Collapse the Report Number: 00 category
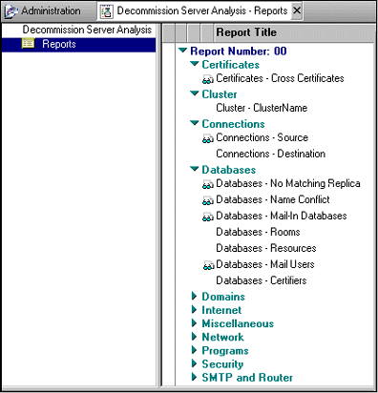This screenshot has width=378, height=393. 182,51
